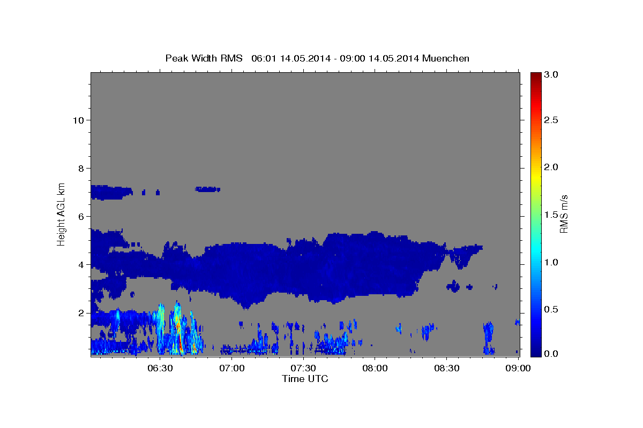Click the colorbar value 1.0
The height and width of the screenshot is (428, 643).
pos(551,262)
